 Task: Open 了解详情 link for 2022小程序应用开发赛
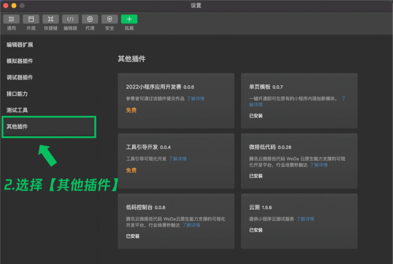[196, 99]
